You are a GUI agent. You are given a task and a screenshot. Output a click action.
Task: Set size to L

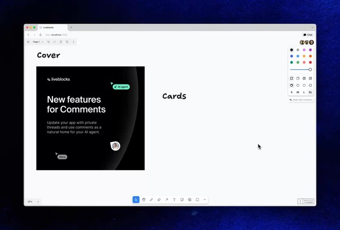304,92
